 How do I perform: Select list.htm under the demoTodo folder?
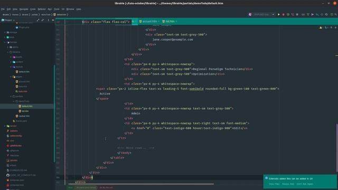click(25, 111)
